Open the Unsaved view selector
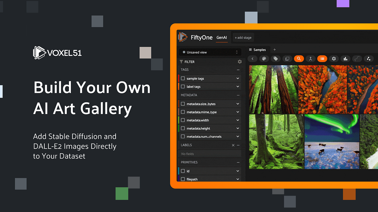 click(209, 52)
